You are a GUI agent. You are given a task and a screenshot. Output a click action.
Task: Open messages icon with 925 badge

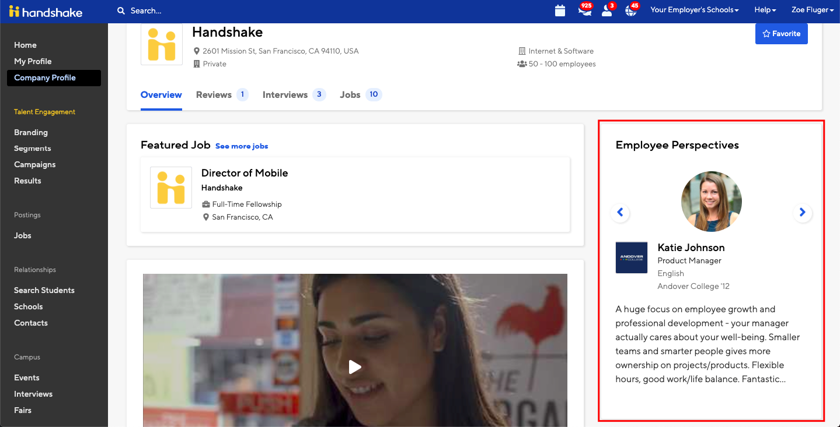click(x=584, y=10)
